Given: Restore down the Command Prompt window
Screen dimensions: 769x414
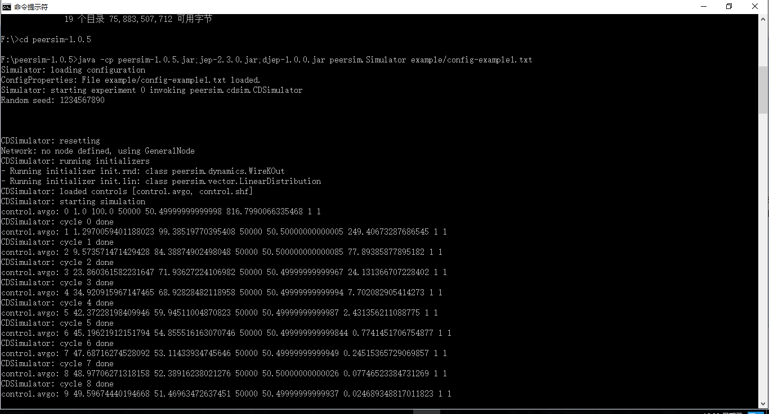Looking at the screenshot, I should (x=729, y=7).
